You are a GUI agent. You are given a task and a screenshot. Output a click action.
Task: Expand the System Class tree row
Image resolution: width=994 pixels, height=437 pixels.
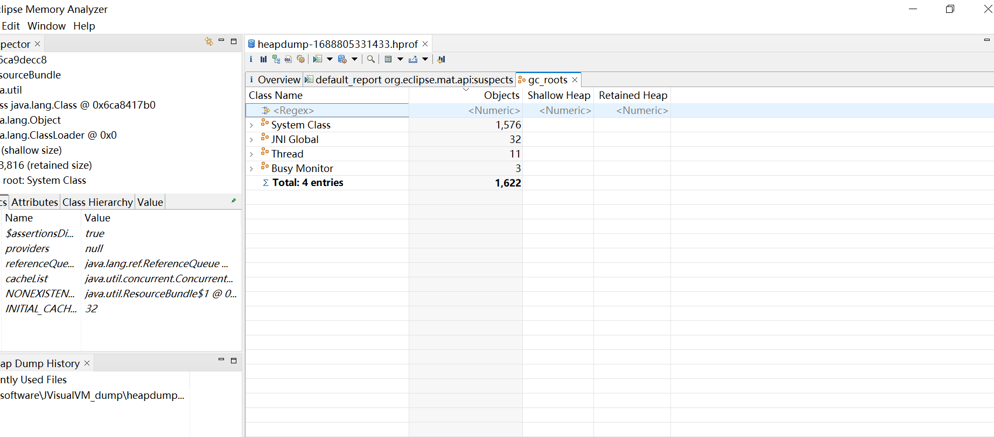point(251,125)
